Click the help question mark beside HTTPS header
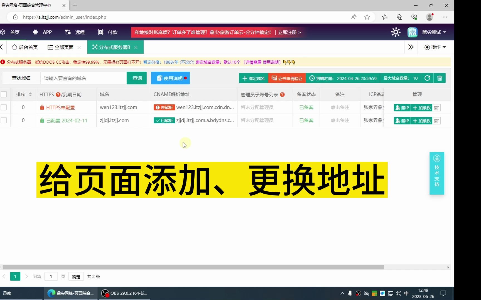 pos(58,94)
